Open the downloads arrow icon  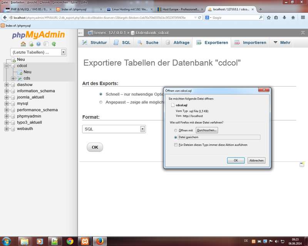[284, 18]
